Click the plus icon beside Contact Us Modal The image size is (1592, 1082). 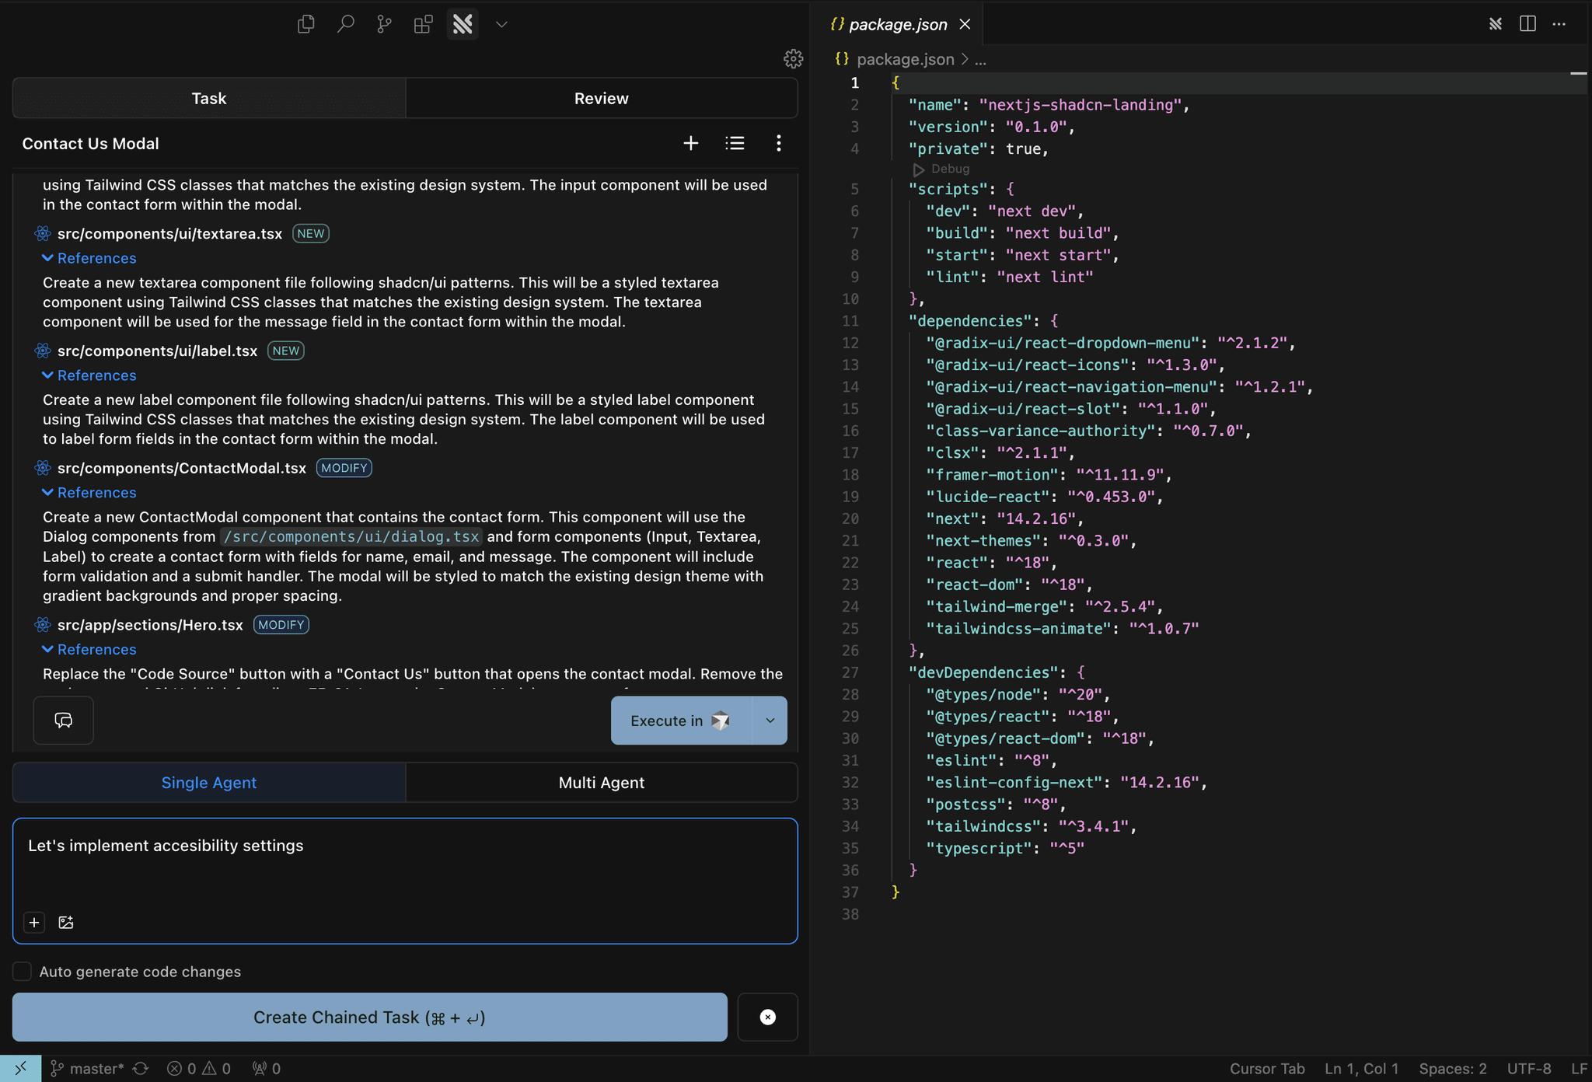(x=690, y=143)
